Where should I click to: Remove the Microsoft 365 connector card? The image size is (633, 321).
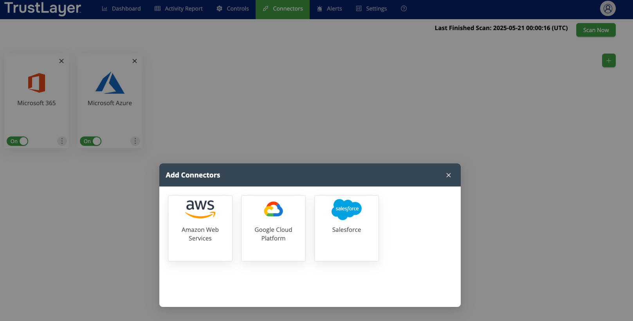(61, 61)
